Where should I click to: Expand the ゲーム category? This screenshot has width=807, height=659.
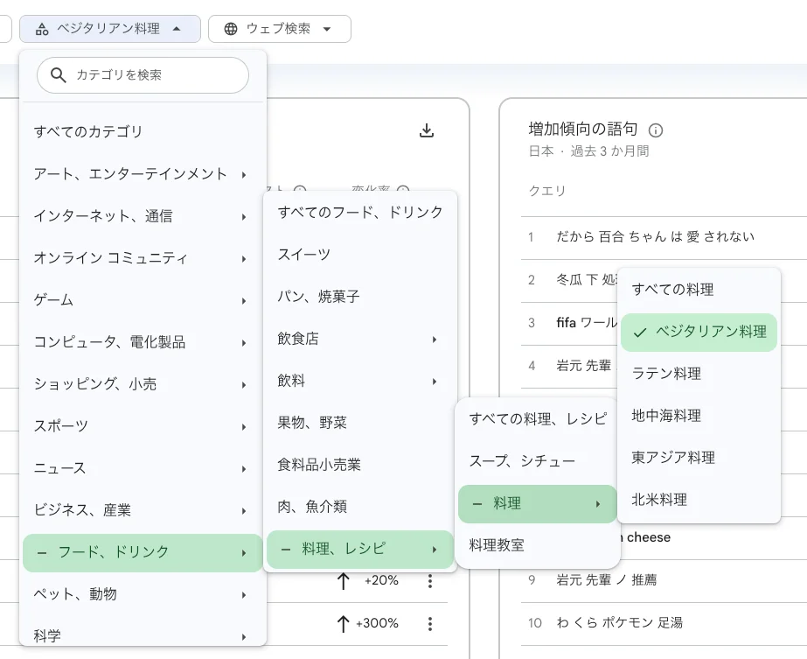click(143, 300)
